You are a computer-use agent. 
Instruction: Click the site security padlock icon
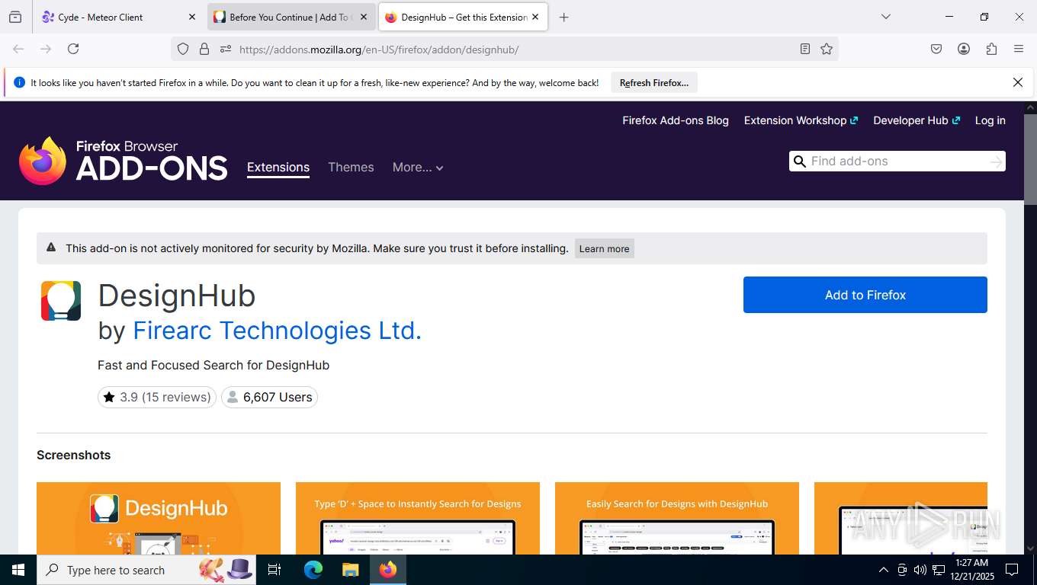204,49
